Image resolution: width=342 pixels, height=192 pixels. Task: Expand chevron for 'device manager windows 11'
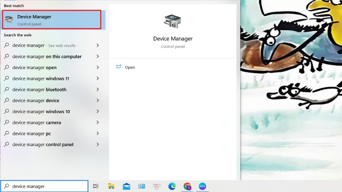[98, 79]
